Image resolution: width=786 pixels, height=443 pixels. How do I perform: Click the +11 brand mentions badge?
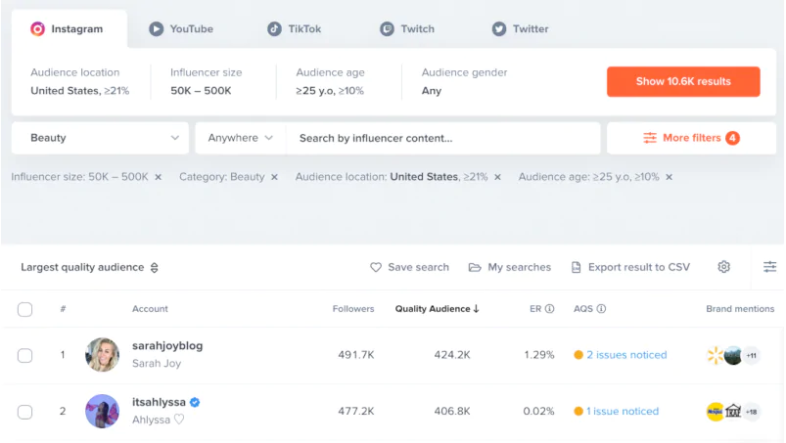pos(751,355)
